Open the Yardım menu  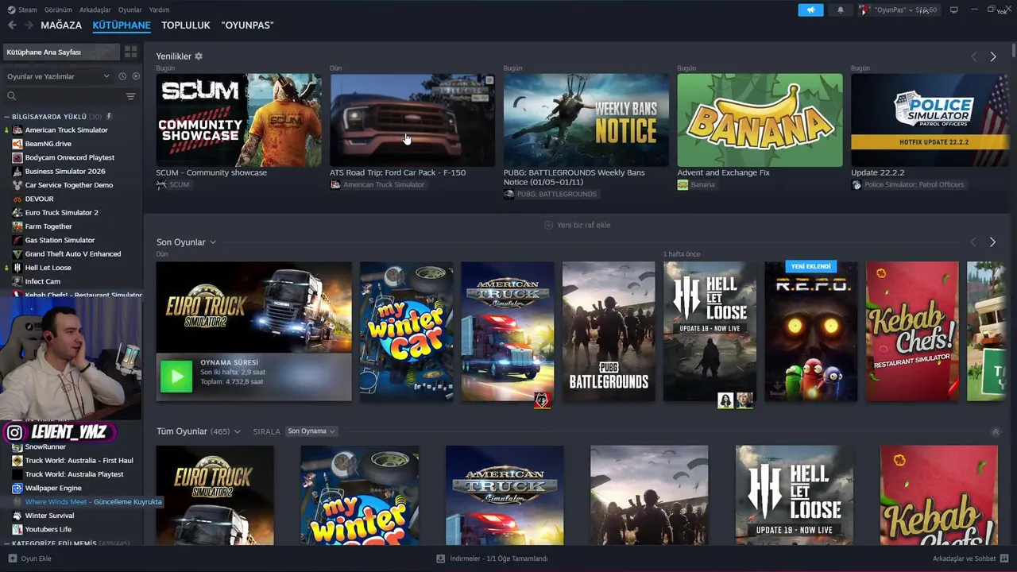[x=159, y=10]
